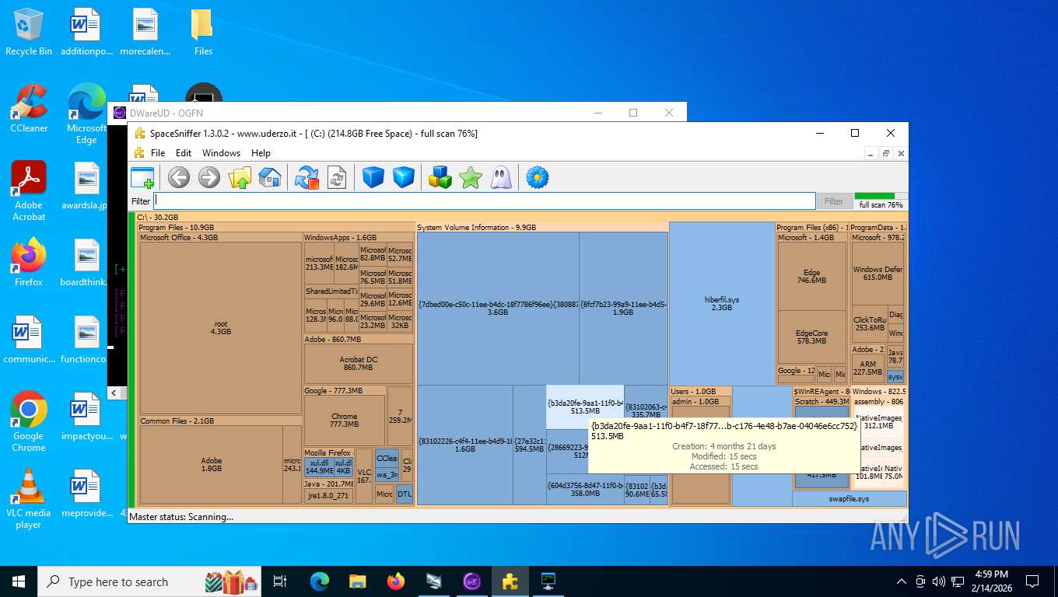Screen dimensions: 1058x597
Task: Select the highlighted {b3da20fe 513.5MB block
Action: click(x=585, y=407)
